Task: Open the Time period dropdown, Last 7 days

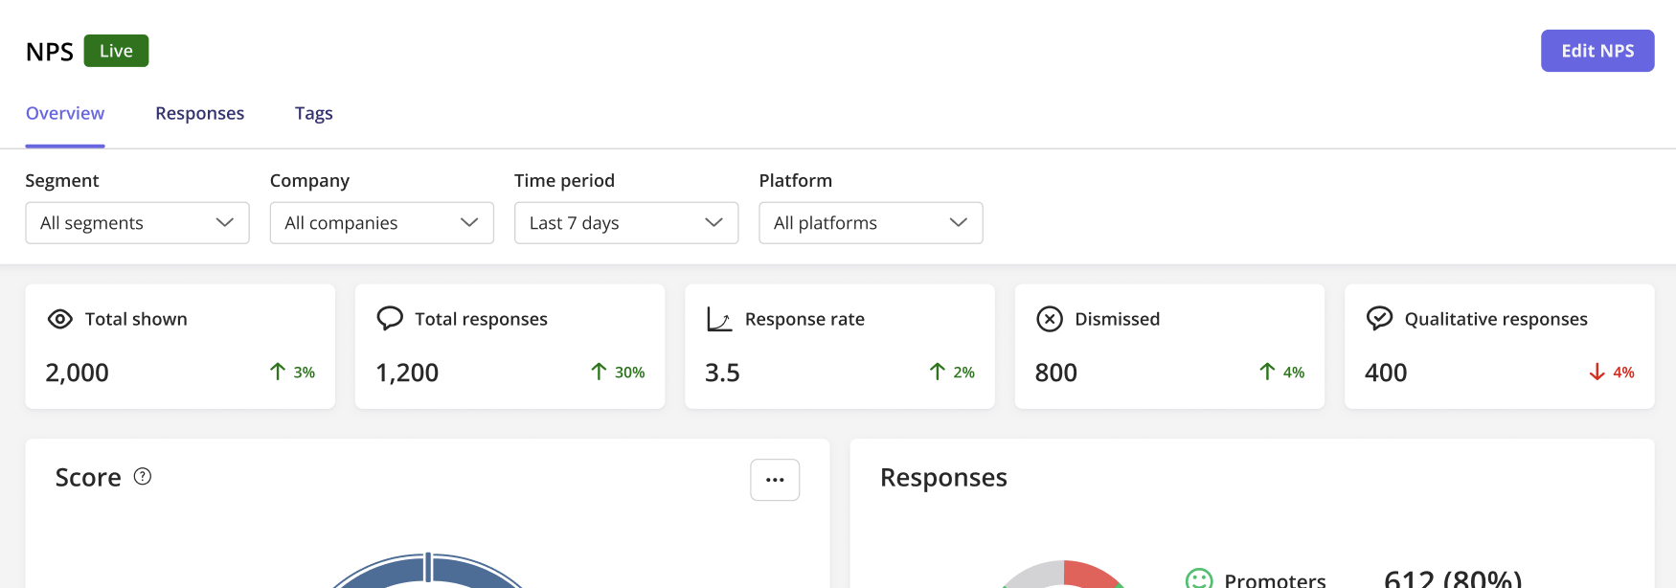Action: [626, 222]
